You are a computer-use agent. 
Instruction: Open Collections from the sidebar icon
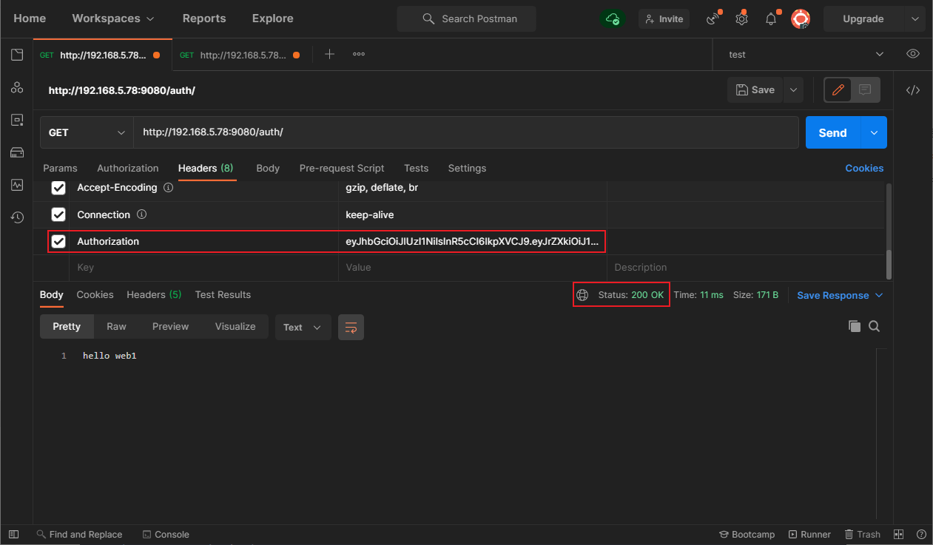16,54
